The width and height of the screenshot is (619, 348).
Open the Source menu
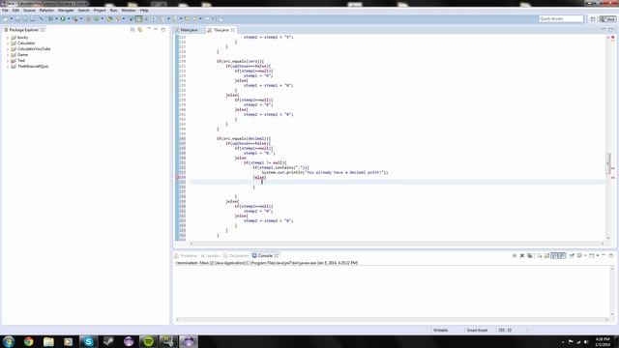coord(29,11)
